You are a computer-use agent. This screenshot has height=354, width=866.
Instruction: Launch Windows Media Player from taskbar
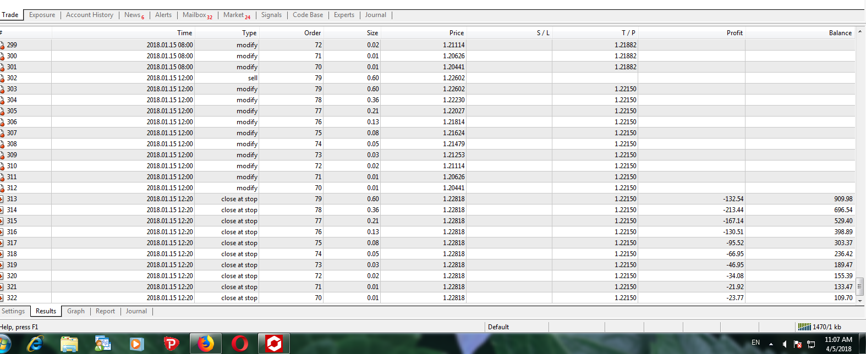136,344
